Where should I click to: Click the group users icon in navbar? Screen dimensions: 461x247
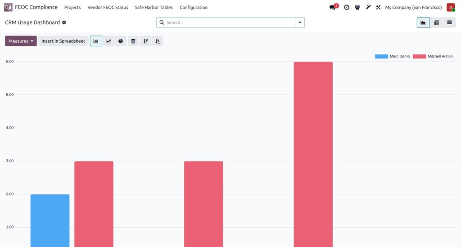coord(357,7)
